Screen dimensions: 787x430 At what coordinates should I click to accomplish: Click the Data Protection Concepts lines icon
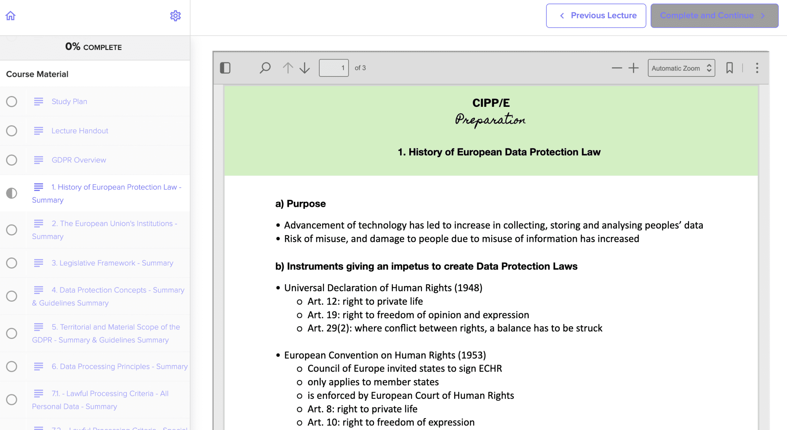[38, 290]
